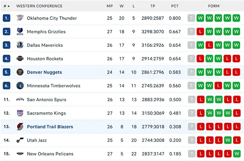Click the Minnesota Timberwolves logo
This screenshot has width=244, height=161.
(x=20, y=86)
